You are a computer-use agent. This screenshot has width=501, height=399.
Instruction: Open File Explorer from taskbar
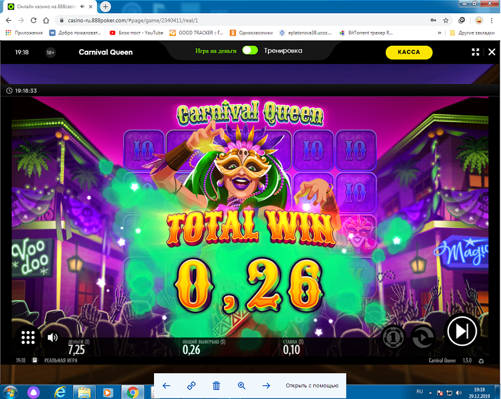tap(85, 392)
